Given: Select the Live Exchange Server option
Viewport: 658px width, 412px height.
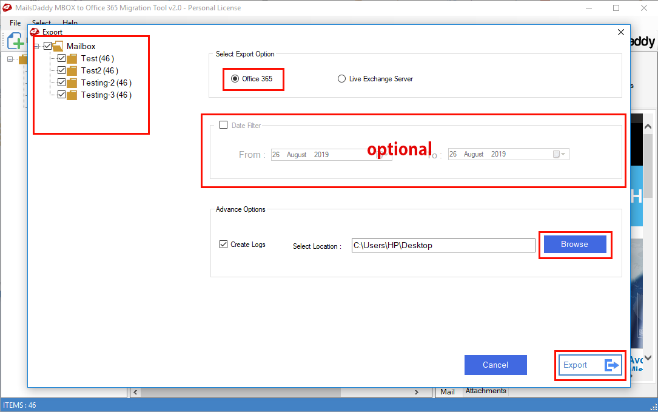Looking at the screenshot, I should pyautogui.click(x=341, y=78).
